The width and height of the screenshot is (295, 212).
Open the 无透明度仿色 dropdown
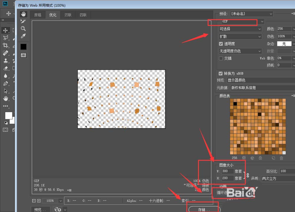[x=240, y=51]
